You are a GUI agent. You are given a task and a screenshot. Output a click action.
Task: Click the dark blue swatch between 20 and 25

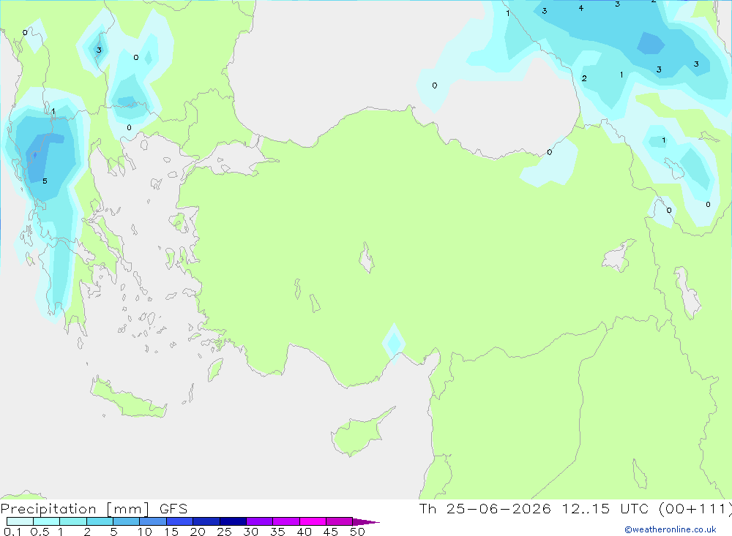click(206, 521)
